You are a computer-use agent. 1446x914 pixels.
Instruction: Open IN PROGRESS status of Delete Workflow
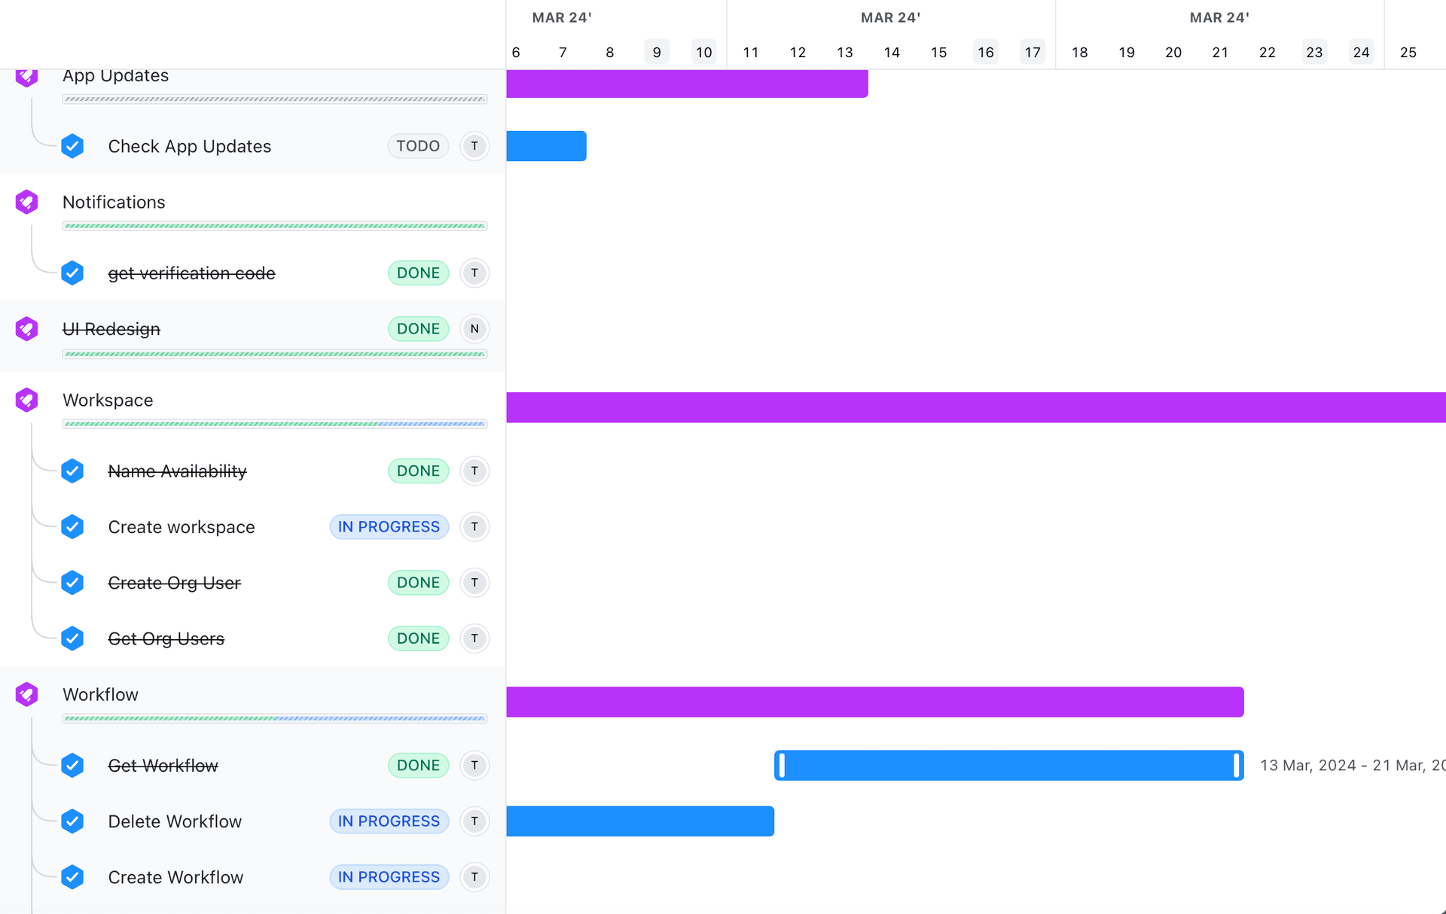pos(389,821)
